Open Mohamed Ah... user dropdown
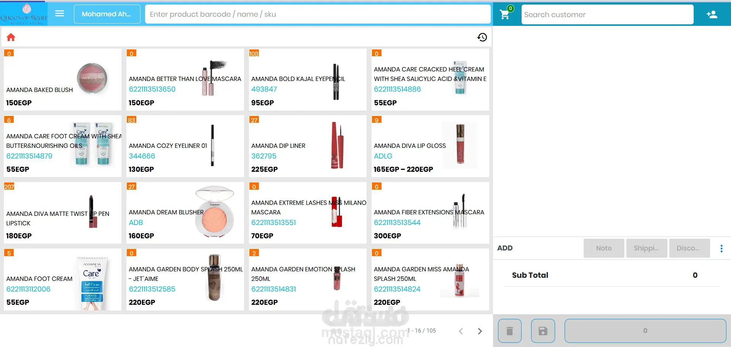 [107, 14]
